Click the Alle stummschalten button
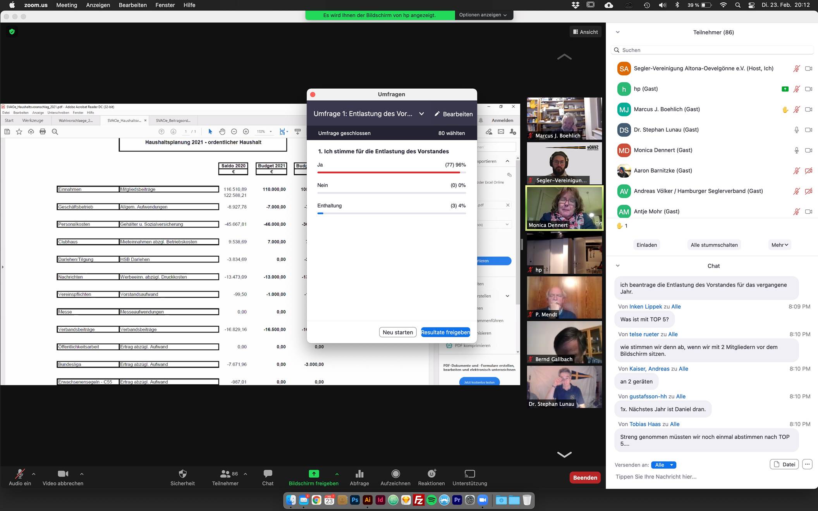Image resolution: width=818 pixels, height=511 pixels. pos(714,245)
